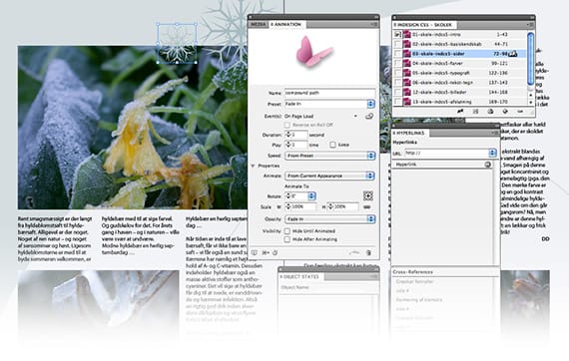Select the Animation panel tab

tap(286, 24)
